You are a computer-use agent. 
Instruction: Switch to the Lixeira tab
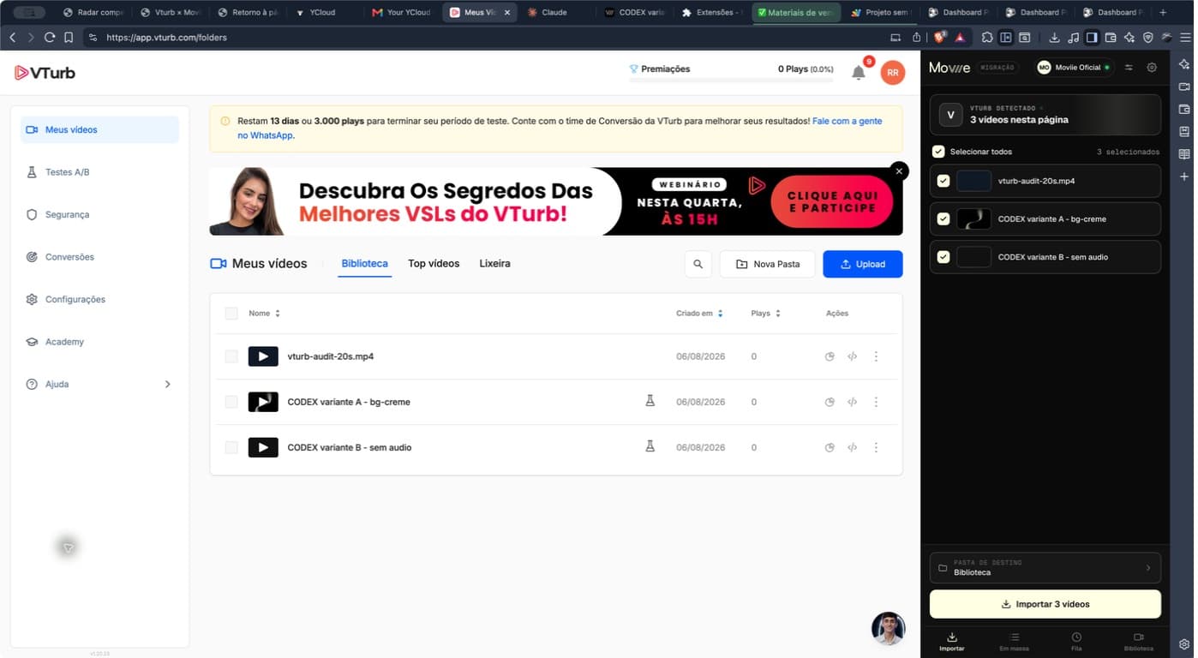pyautogui.click(x=494, y=263)
